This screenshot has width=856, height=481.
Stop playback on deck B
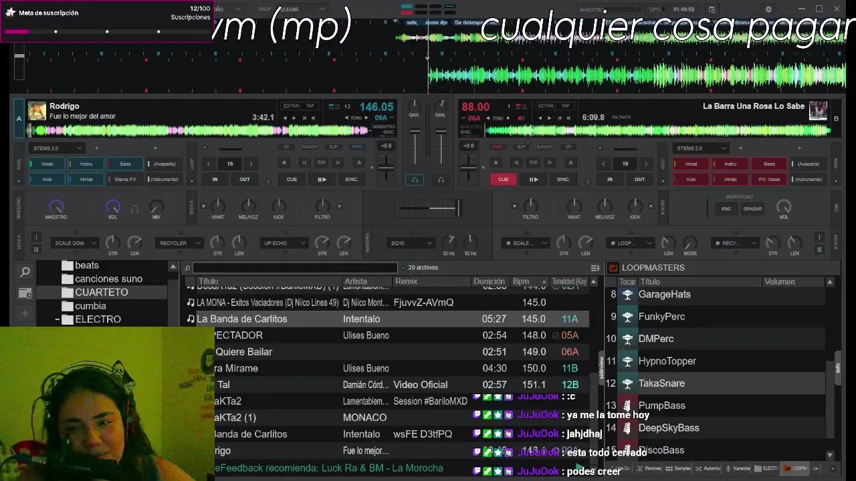[496, 162]
